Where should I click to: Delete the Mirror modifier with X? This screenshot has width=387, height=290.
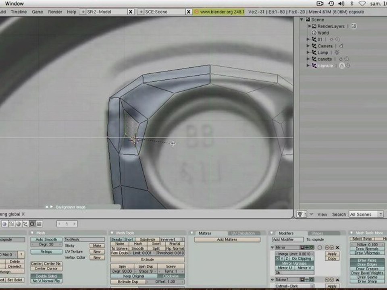click(337, 247)
